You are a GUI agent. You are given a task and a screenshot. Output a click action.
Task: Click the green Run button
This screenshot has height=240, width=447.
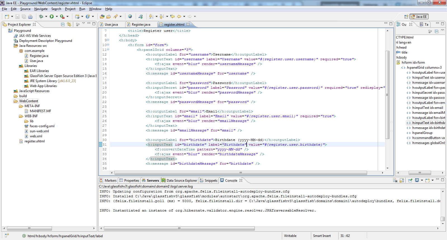[52, 17]
